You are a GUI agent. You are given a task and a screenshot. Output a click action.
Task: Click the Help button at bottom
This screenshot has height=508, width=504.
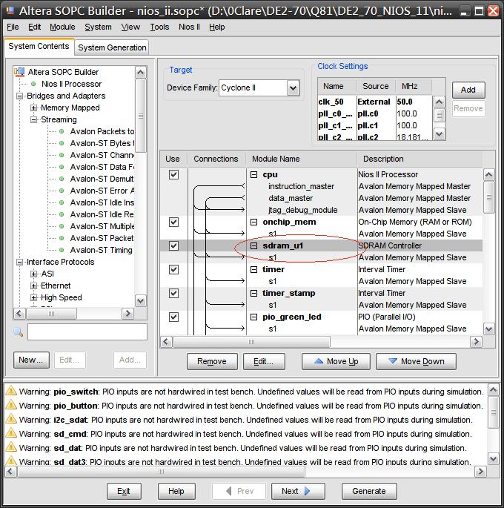coord(176,491)
